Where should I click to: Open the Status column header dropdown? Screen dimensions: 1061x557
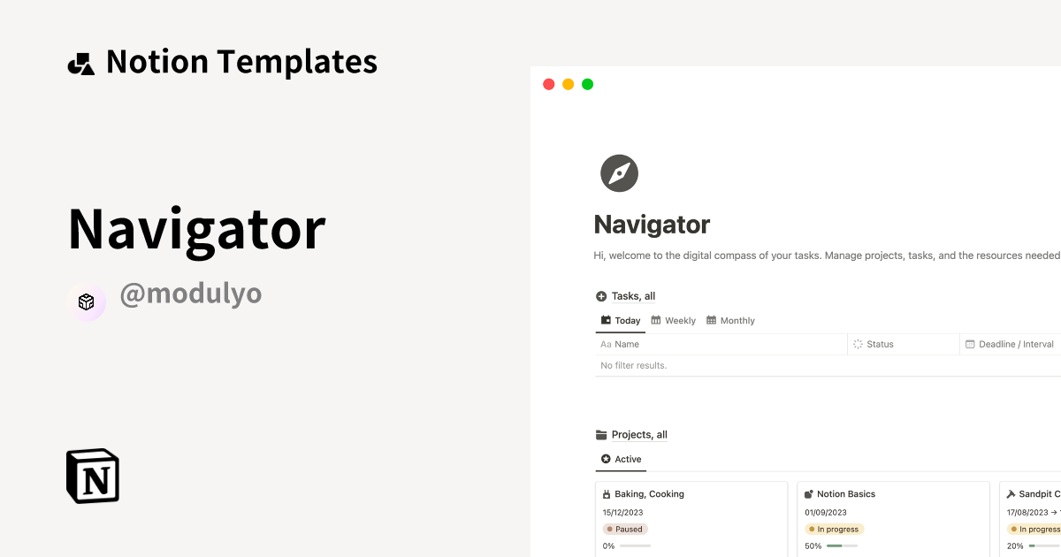click(880, 344)
